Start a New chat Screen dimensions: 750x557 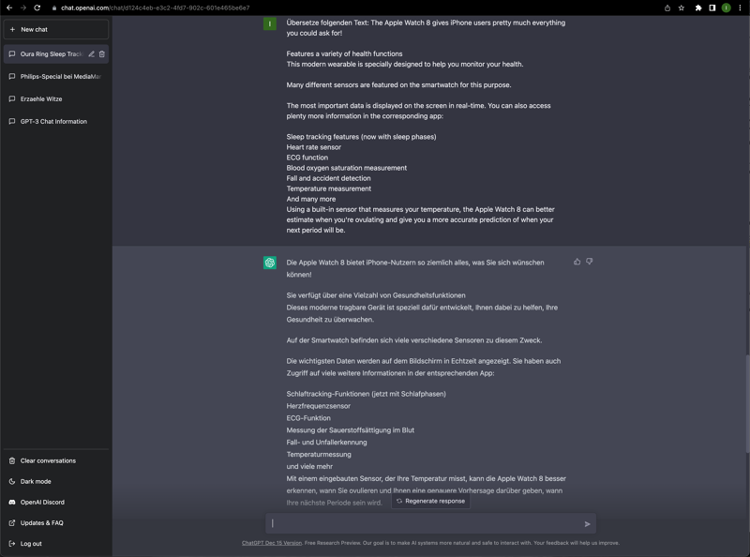click(x=56, y=29)
